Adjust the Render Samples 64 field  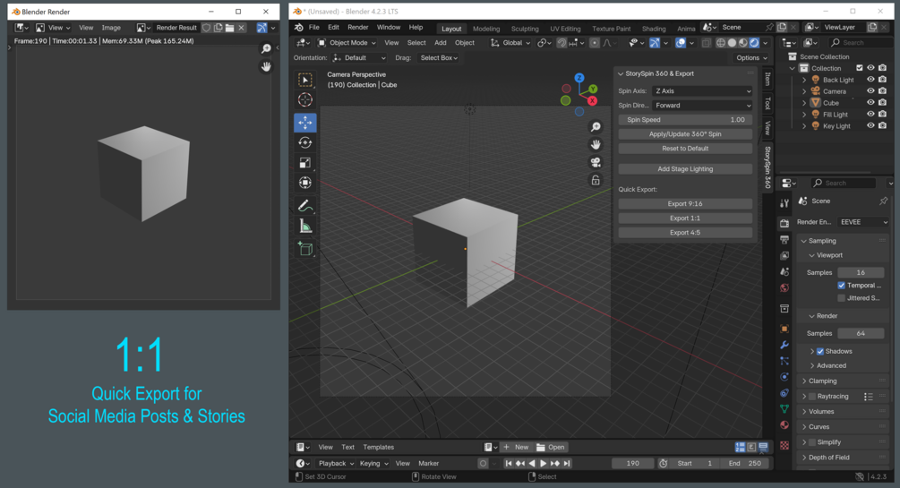[x=861, y=333]
